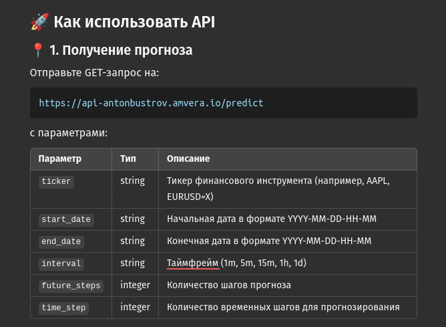Click the 'string' type in end_date row

(x=133, y=241)
